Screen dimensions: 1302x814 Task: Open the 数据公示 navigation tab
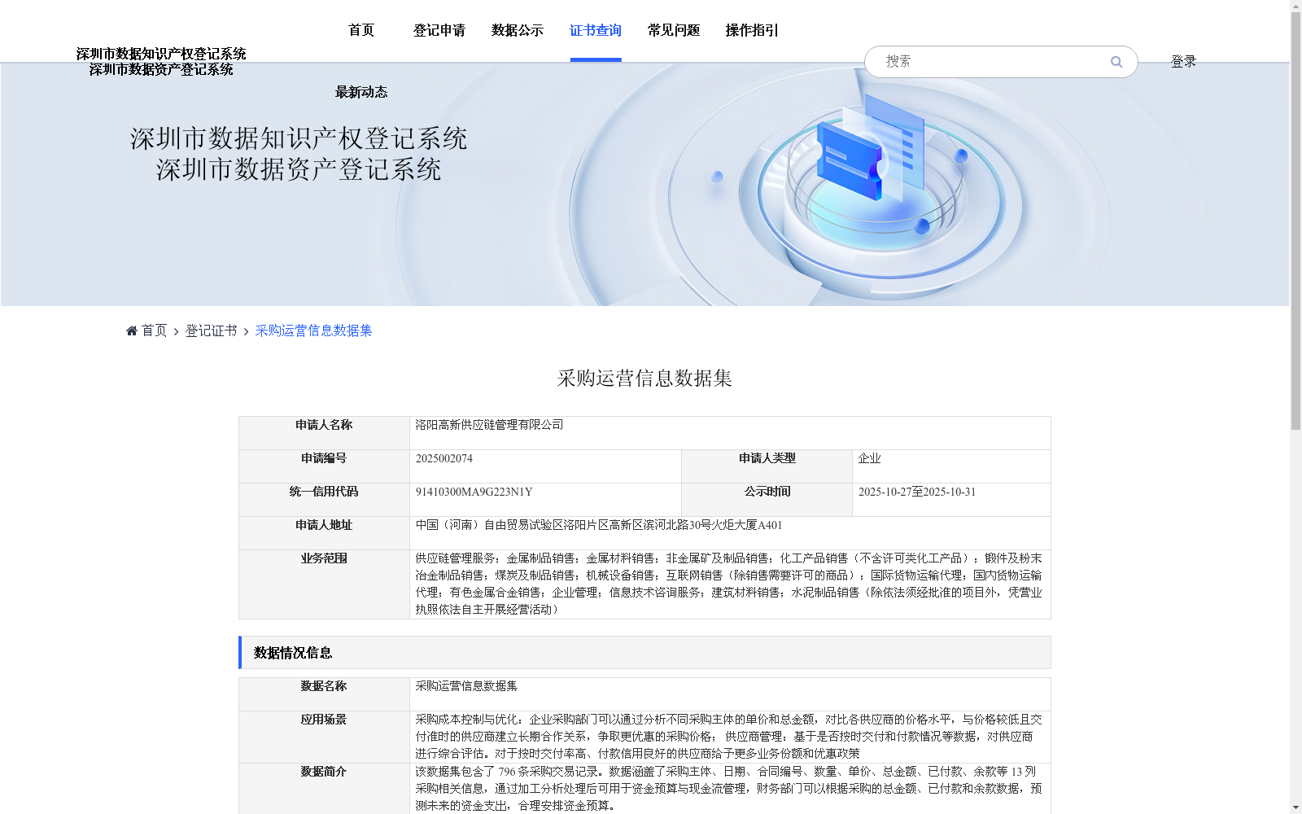[x=518, y=30]
